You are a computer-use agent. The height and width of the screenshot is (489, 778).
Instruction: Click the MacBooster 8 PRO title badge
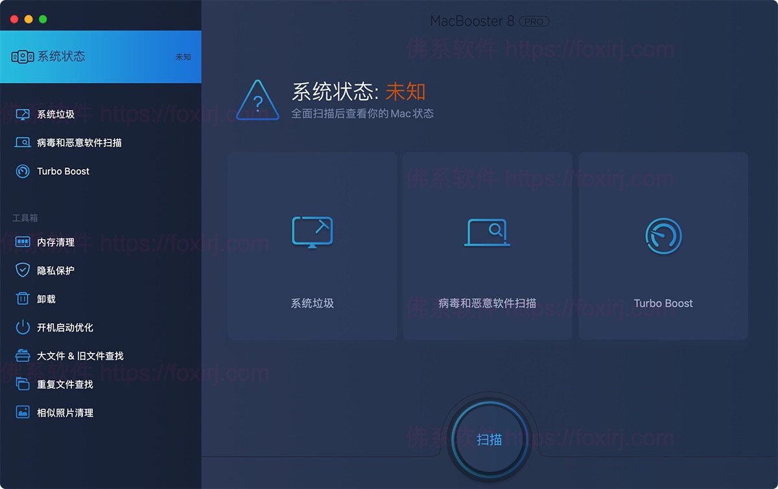(489, 21)
